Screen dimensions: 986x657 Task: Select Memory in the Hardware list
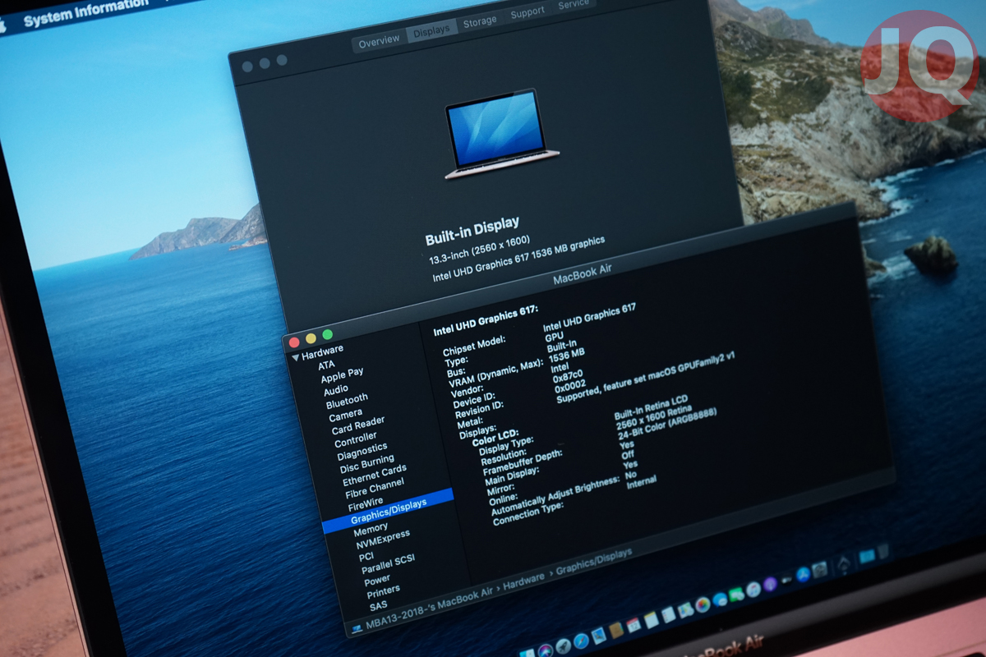click(x=371, y=529)
